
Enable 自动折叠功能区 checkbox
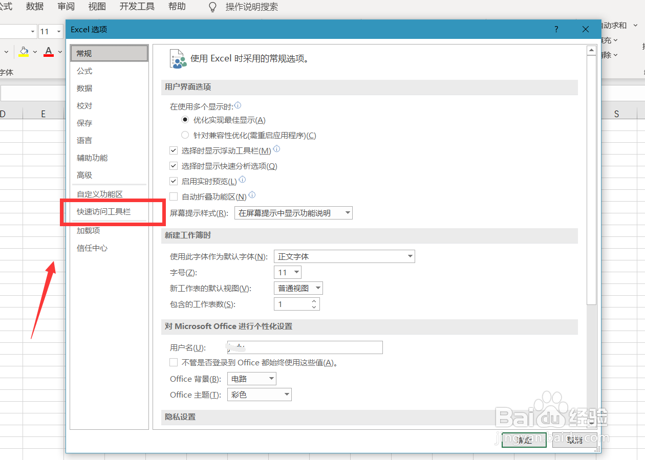pos(174,196)
